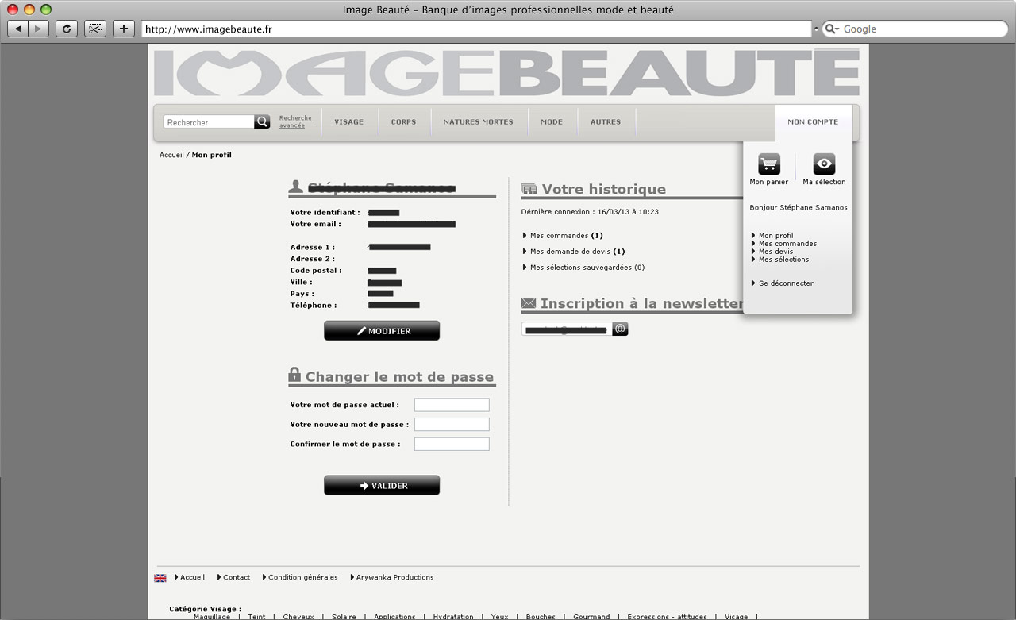Click the search magnifier icon button
Image resolution: width=1016 pixels, height=620 pixels.
(262, 122)
